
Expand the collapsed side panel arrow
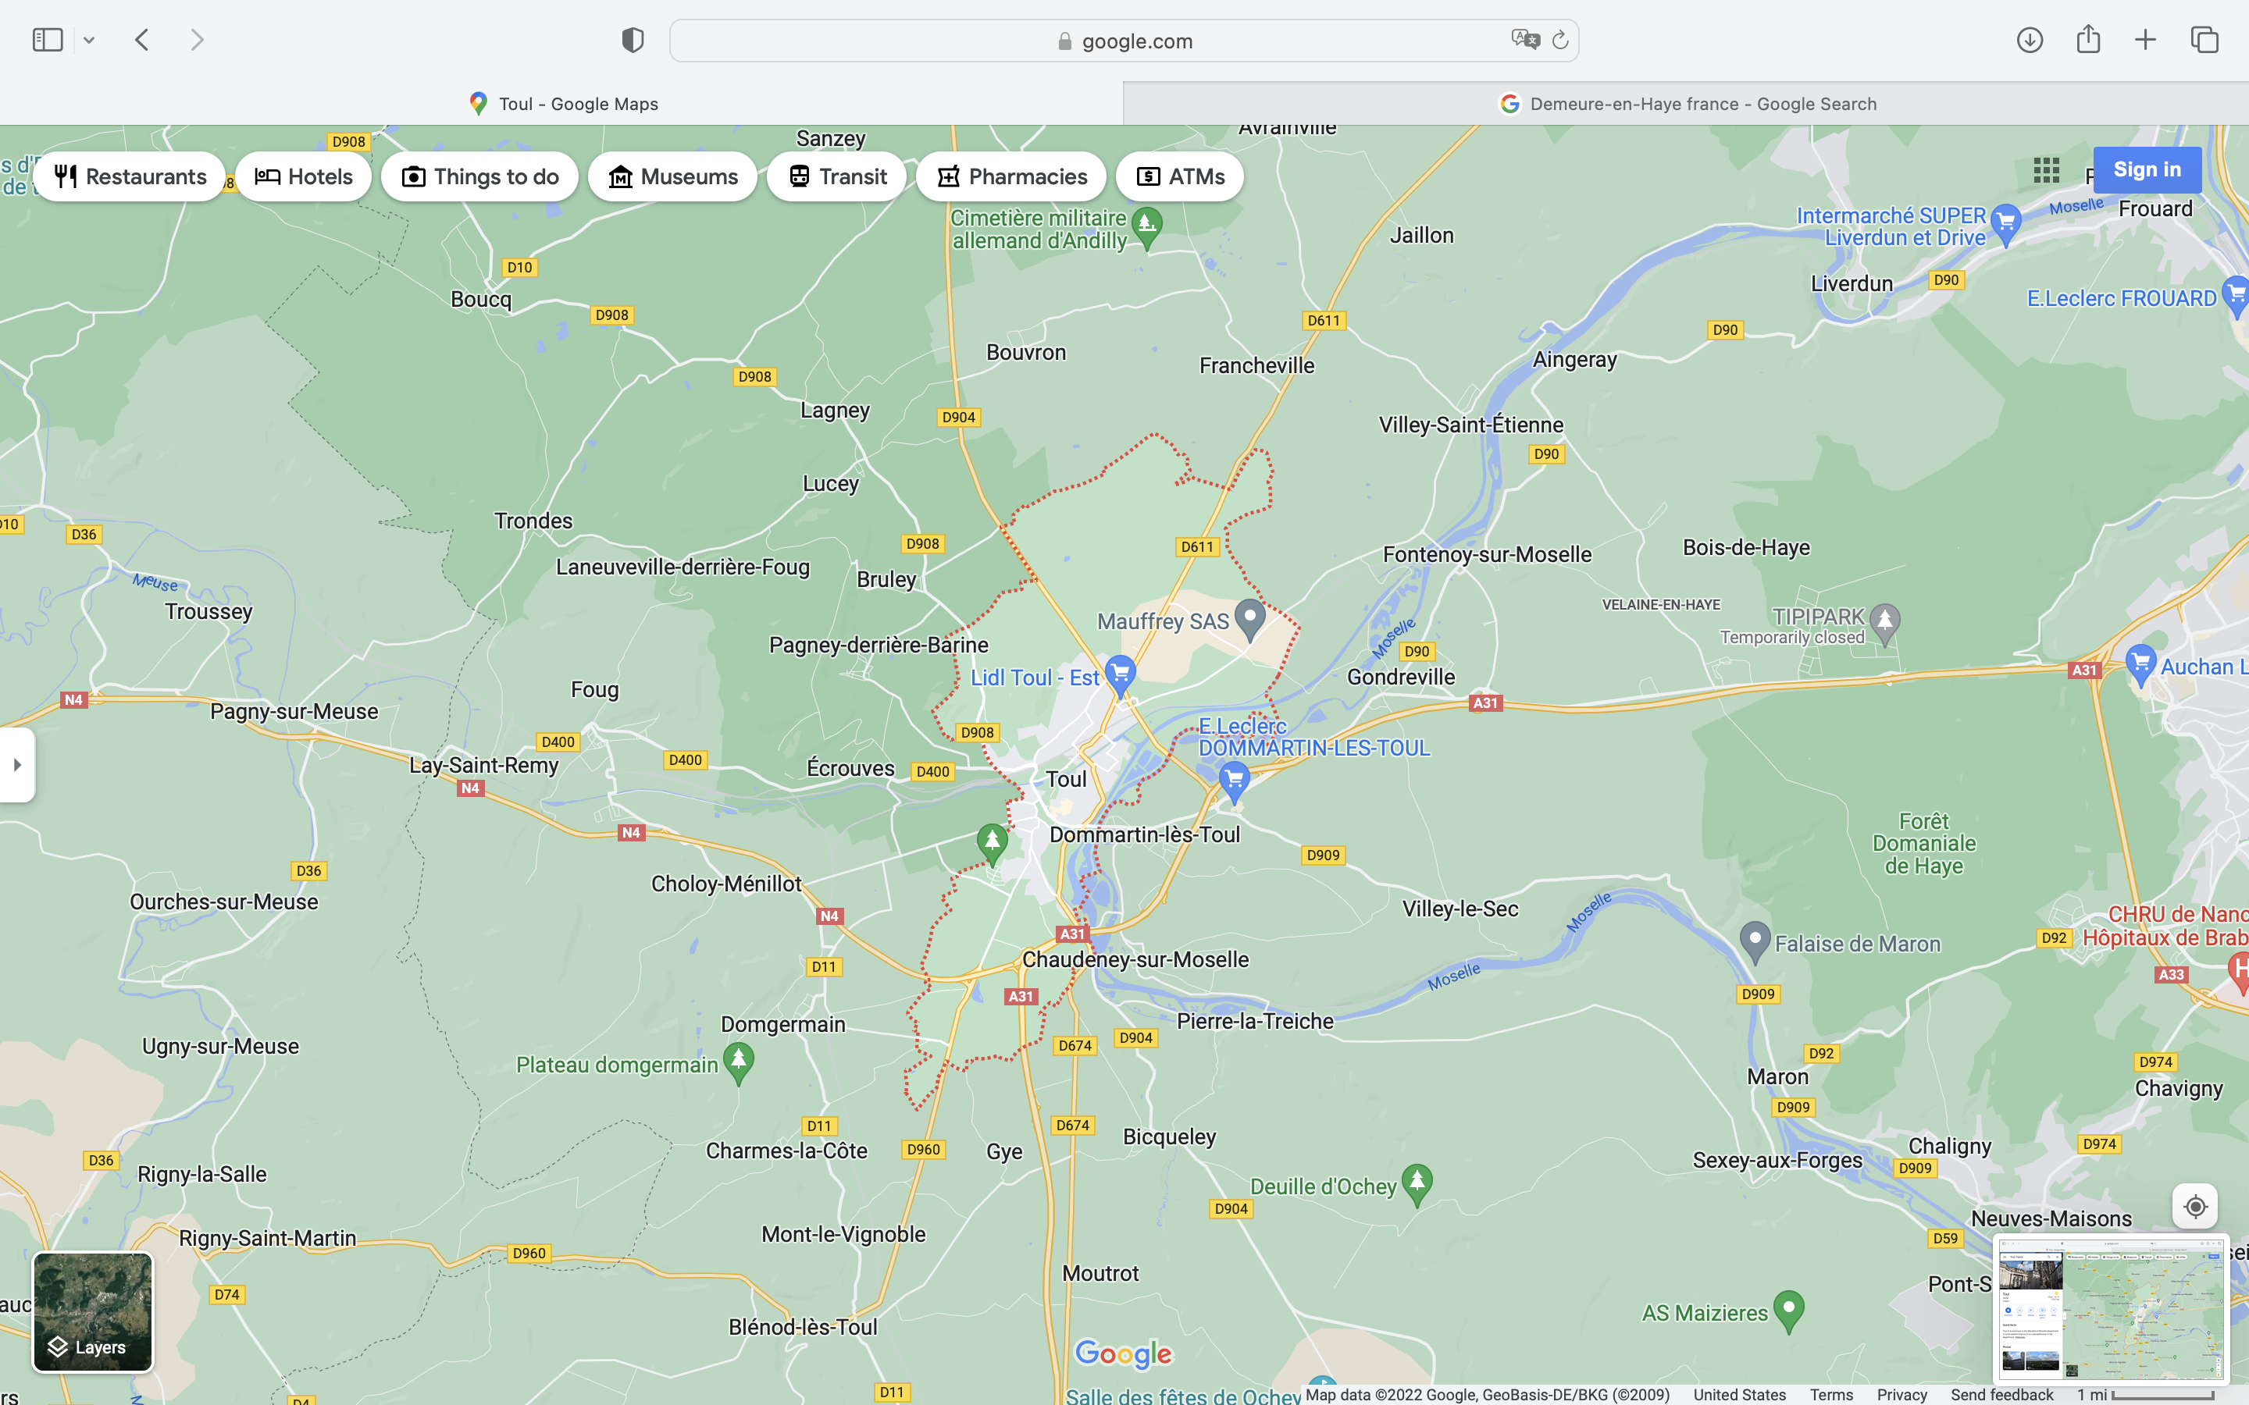(x=16, y=765)
